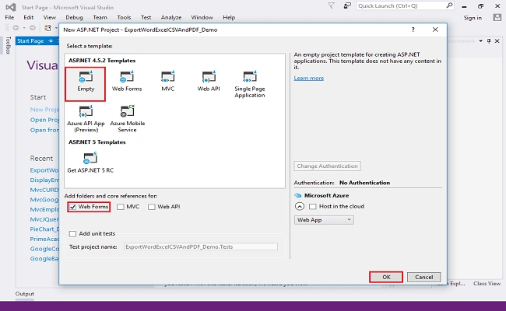Click Sign in

pos(473,18)
